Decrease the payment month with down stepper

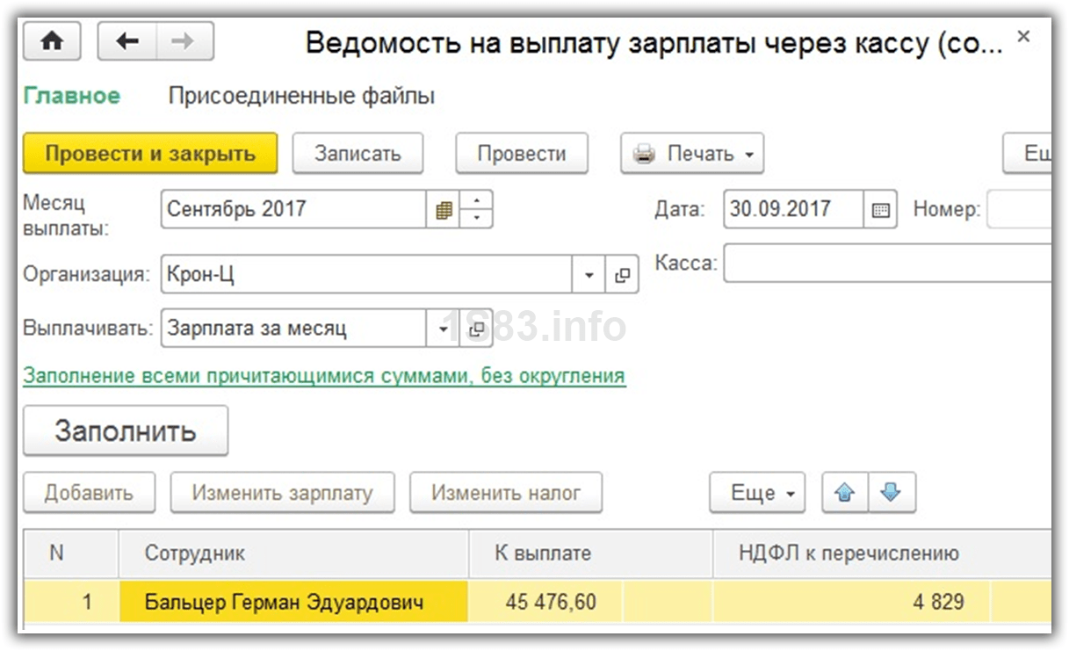coord(476,219)
